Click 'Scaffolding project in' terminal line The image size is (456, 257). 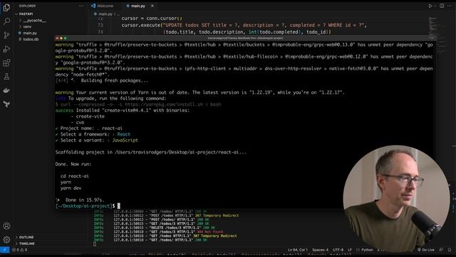pyautogui.click(x=150, y=152)
